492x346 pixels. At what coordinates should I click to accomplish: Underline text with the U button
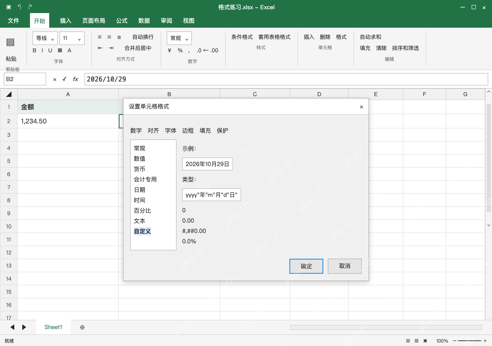[50, 50]
